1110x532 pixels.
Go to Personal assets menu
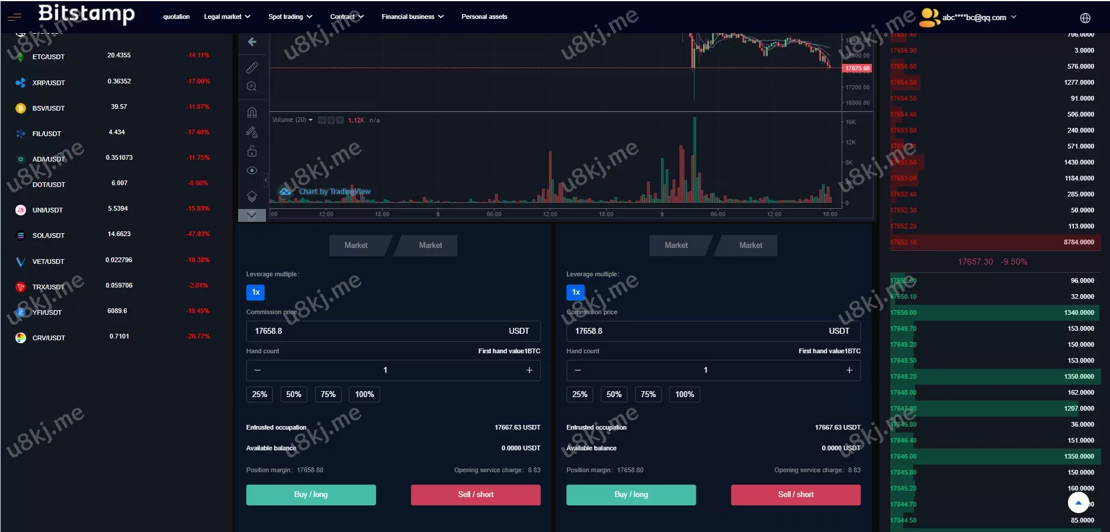(484, 17)
